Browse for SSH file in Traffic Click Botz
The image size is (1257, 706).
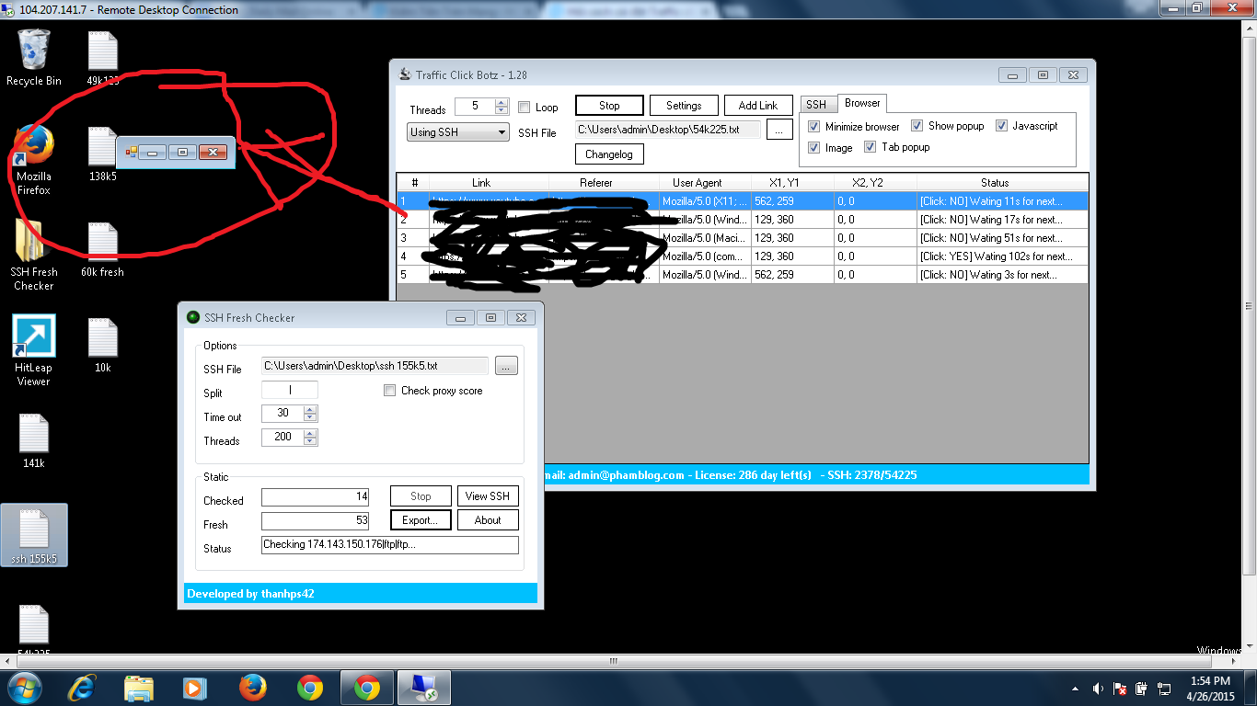778,131
